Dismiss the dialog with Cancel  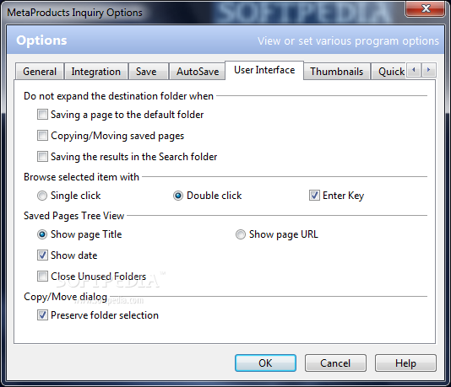click(335, 363)
